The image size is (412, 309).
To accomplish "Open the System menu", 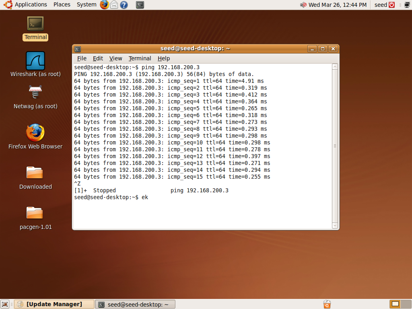I will click(x=87, y=5).
